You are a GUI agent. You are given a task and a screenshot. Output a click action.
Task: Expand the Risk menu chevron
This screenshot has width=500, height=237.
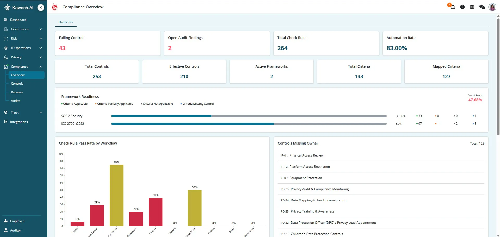click(x=41, y=39)
